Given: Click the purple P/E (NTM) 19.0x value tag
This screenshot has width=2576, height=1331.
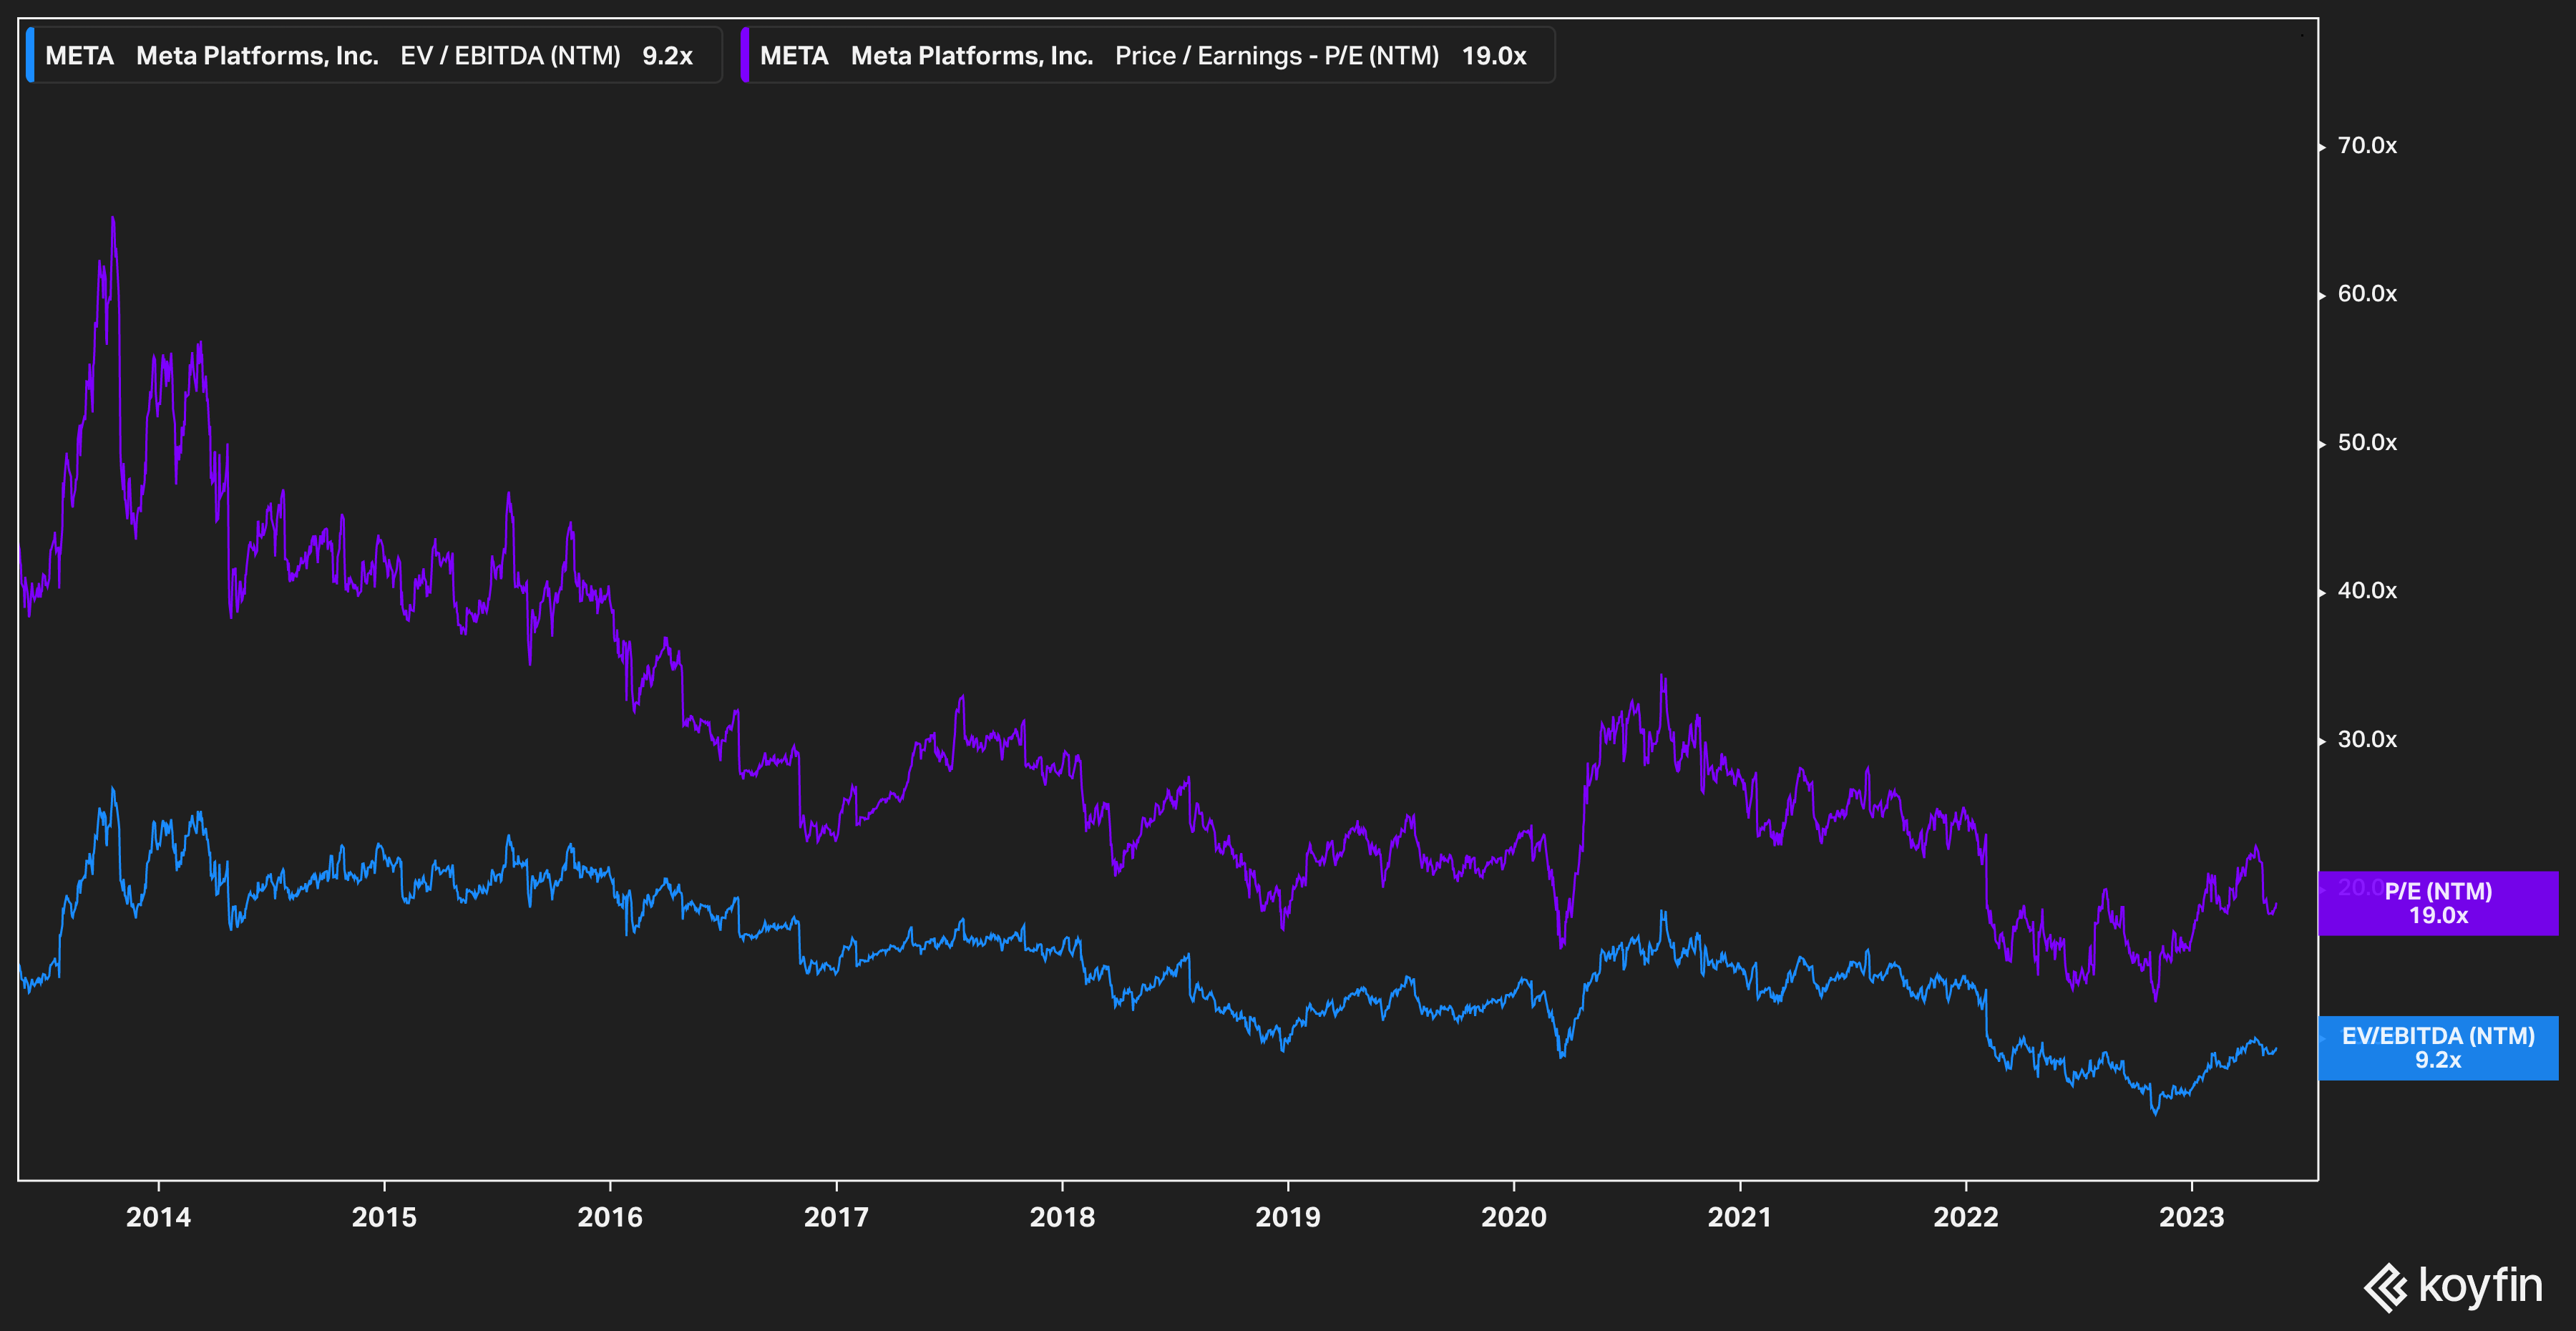Looking at the screenshot, I should point(2437,903).
